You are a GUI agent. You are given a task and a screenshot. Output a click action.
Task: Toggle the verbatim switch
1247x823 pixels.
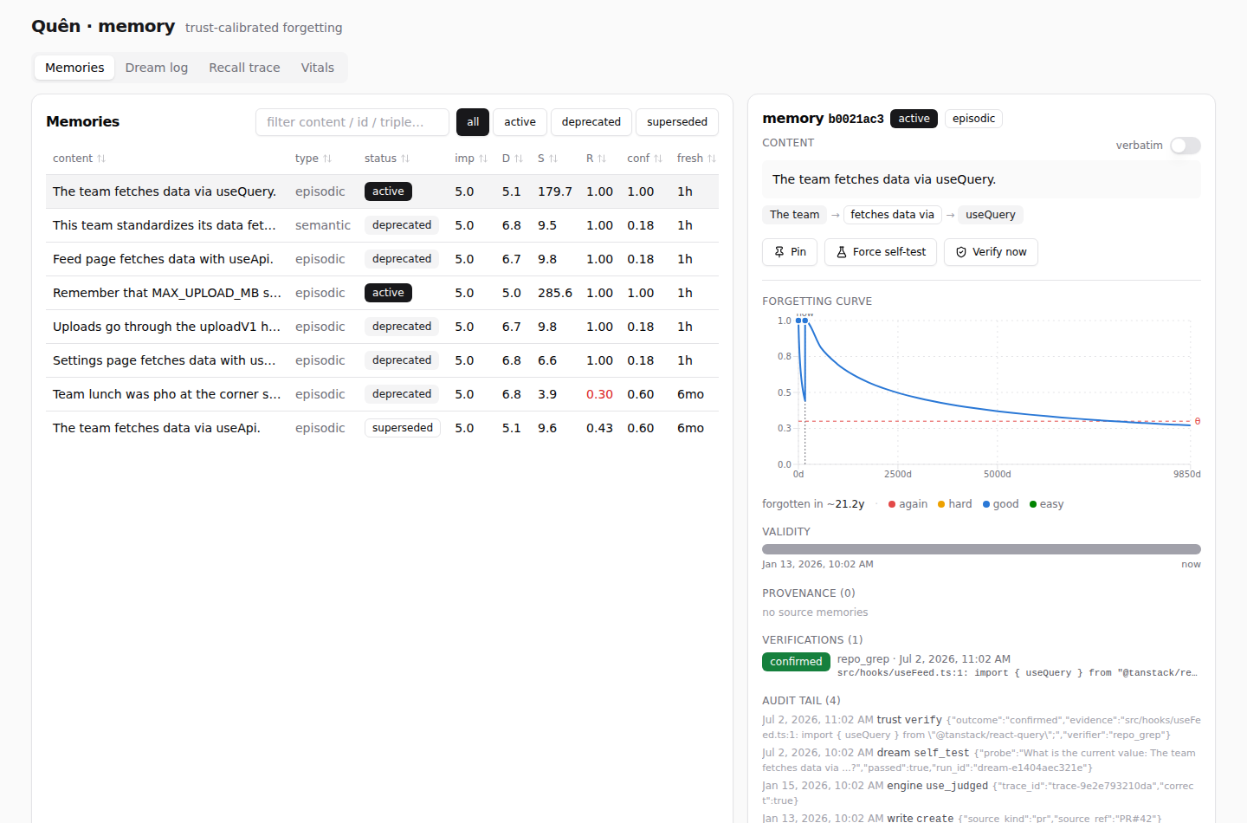coord(1186,146)
